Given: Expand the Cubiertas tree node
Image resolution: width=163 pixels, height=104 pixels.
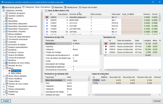Looking at the screenshot, I should tap(4, 42).
